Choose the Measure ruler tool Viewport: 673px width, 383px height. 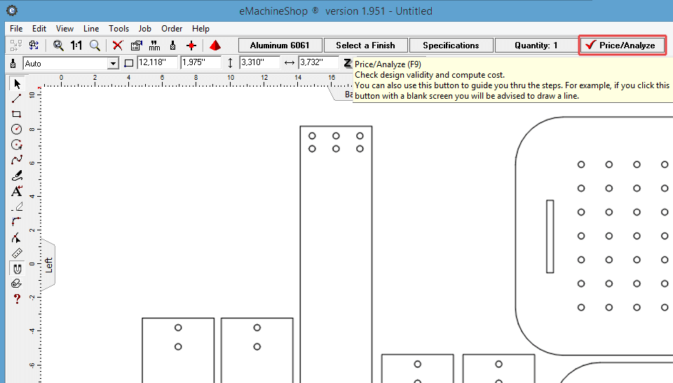17,253
